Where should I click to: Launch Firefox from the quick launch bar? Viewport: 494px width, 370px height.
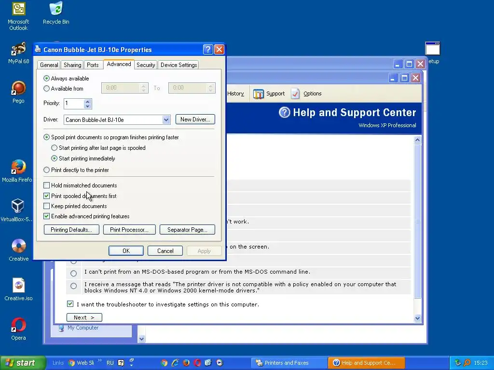(186, 363)
